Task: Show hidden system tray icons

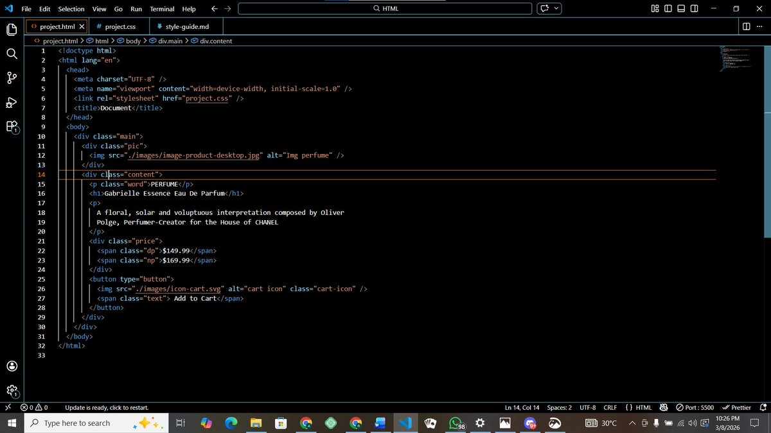Action: pos(632,423)
